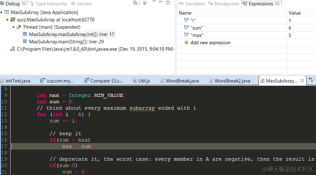Click line number 17 in gutter
Image resolution: width=316 pixels, height=175 pixels.
[x=4, y=146]
